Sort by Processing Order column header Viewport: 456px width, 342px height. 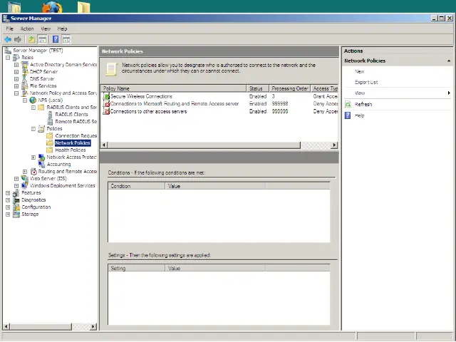pyautogui.click(x=290, y=88)
